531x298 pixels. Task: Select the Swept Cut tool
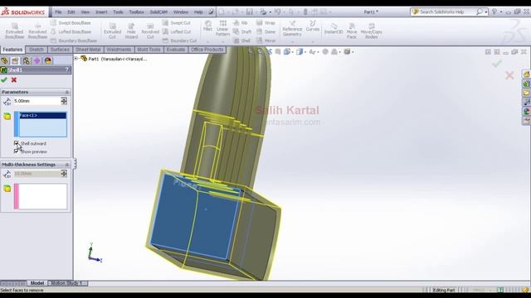[x=177, y=23]
